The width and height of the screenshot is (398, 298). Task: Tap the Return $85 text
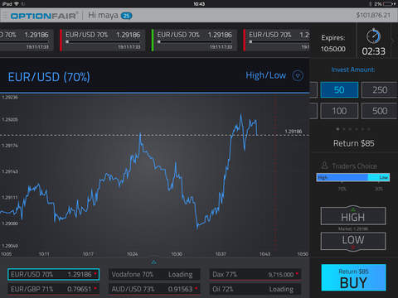coord(353,143)
